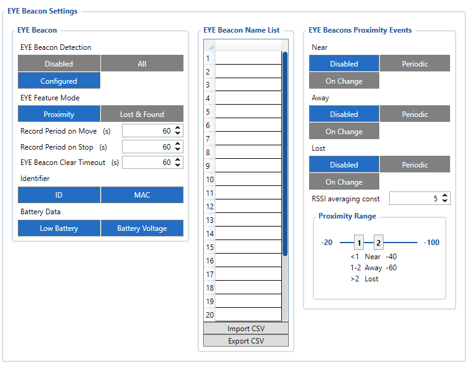Increase Record Period on Move value
471x370 pixels.
178,128
